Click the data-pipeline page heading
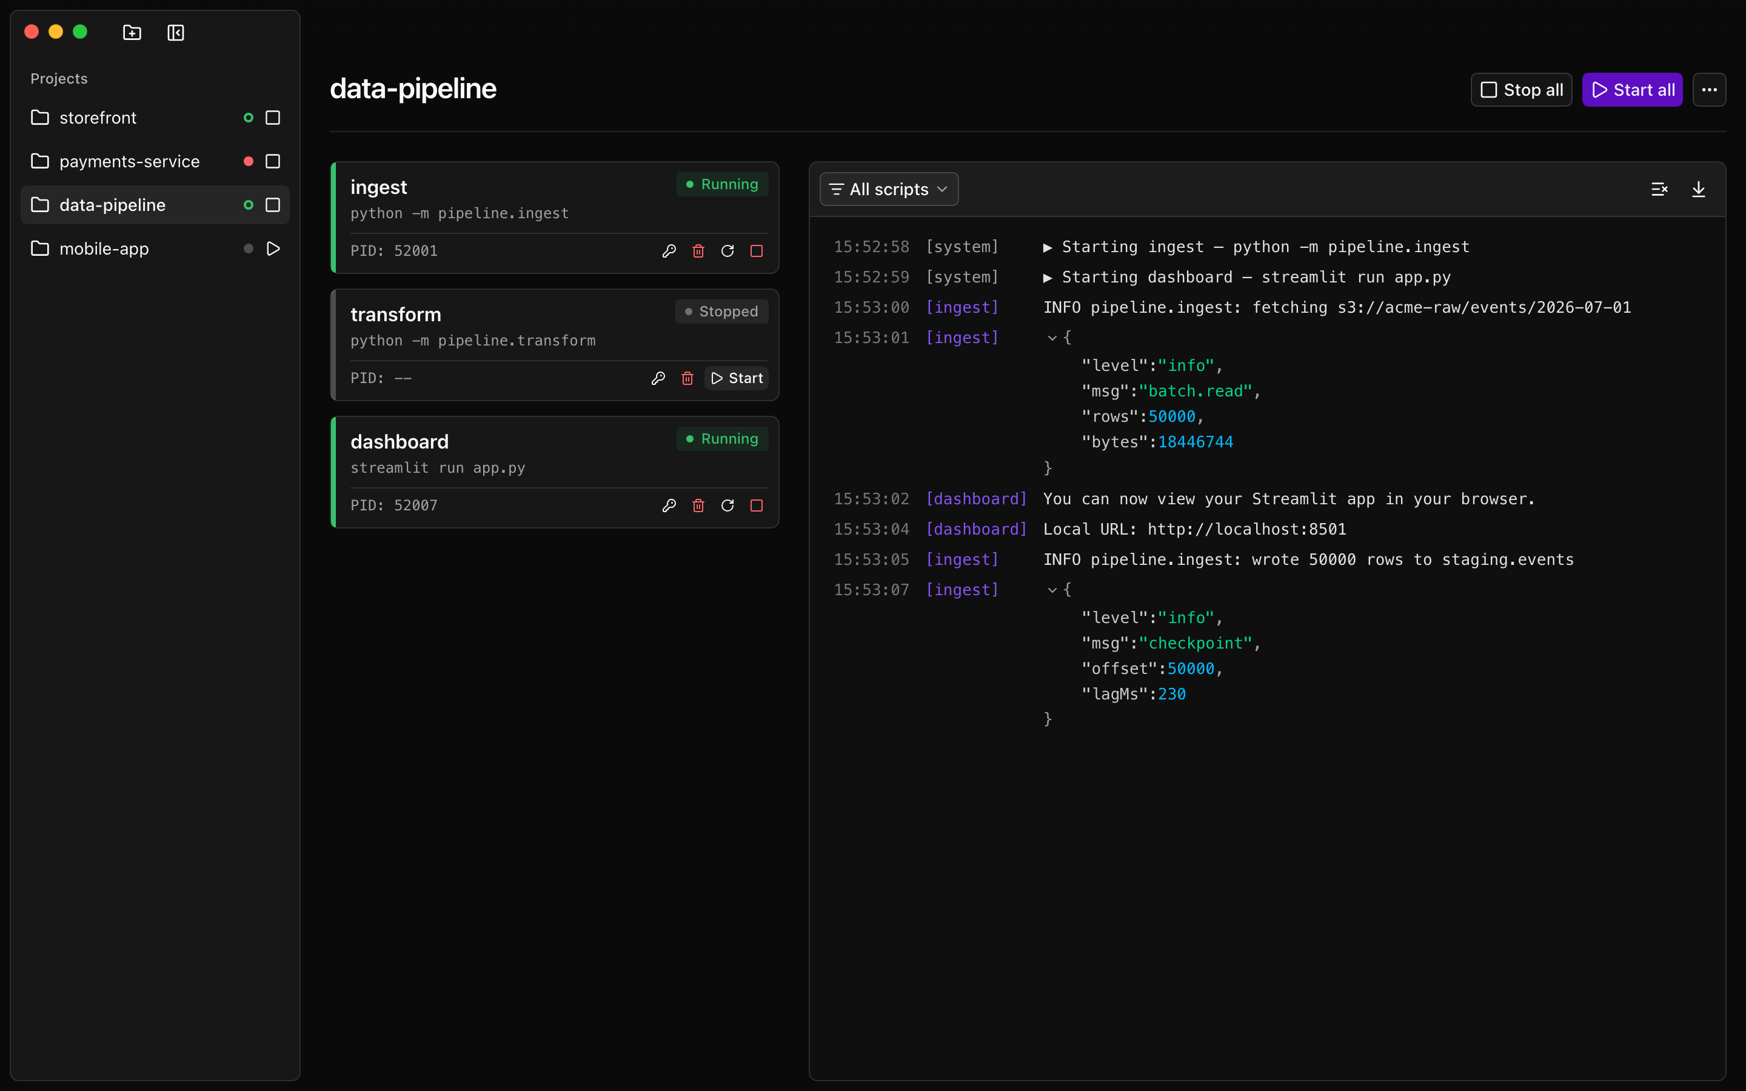 coord(413,88)
